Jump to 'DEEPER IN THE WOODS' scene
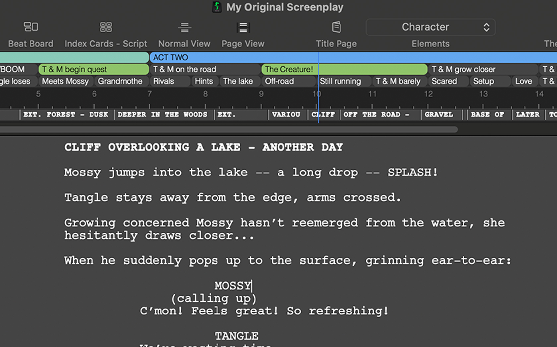The height and width of the screenshot is (347, 557). click(162, 115)
